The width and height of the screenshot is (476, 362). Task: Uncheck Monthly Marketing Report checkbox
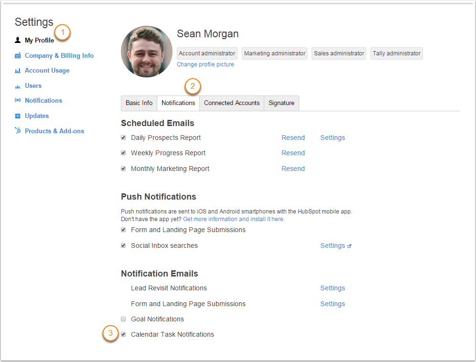(123, 169)
